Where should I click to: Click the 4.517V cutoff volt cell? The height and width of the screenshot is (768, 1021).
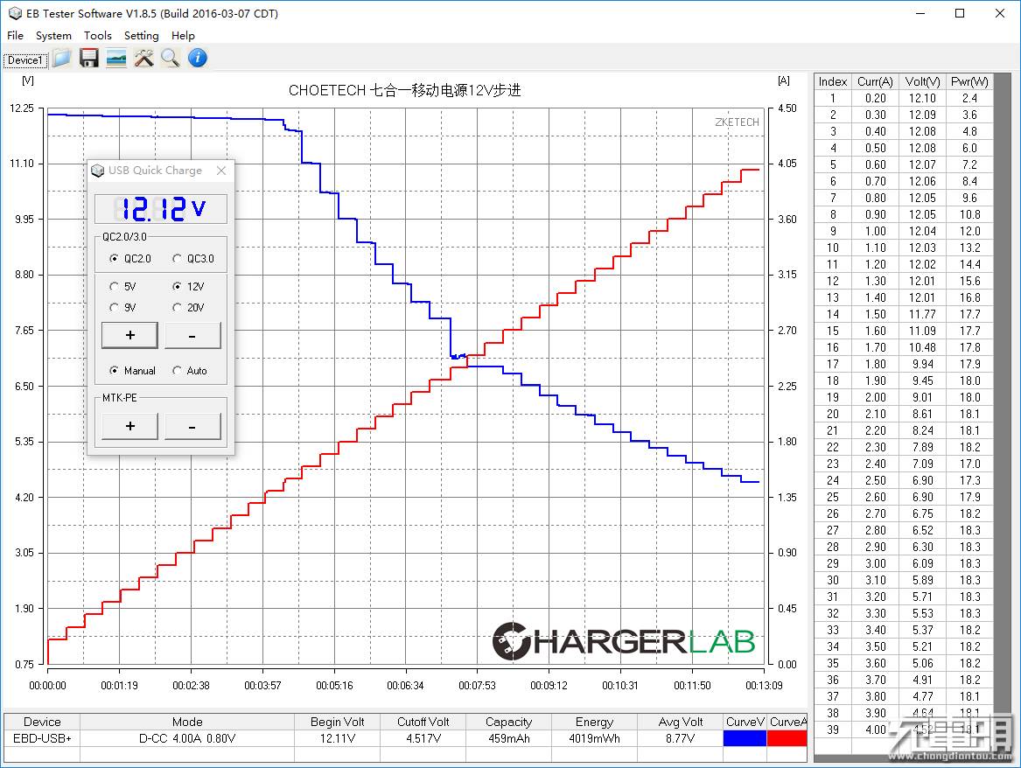tap(423, 739)
